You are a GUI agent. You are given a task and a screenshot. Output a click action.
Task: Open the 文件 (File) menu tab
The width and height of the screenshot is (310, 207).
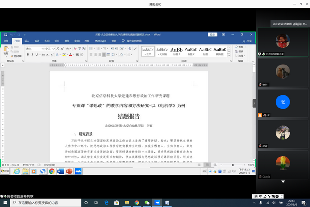coord(7,40)
